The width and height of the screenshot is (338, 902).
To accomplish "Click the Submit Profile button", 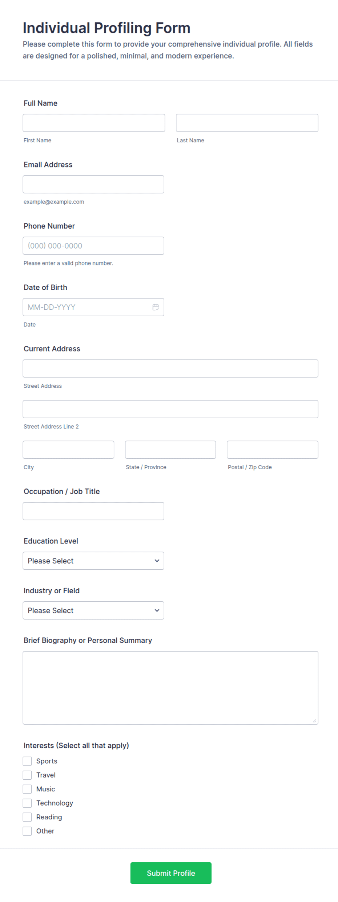I will click(171, 873).
